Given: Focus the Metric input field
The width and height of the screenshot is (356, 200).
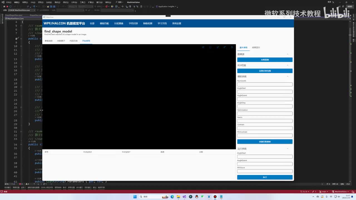Looking at the screenshot, I should pos(265,121).
